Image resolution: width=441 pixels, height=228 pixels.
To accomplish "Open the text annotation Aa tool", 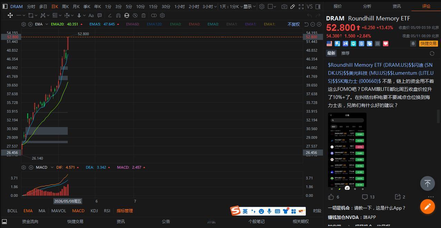I will pos(91,15).
